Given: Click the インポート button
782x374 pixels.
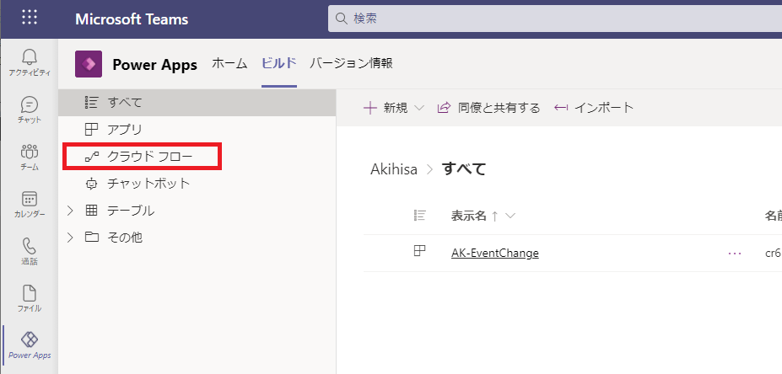Looking at the screenshot, I should pos(594,108).
